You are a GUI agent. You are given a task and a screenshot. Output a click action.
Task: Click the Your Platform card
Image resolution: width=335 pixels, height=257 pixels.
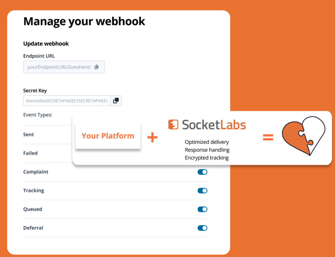(108, 136)
